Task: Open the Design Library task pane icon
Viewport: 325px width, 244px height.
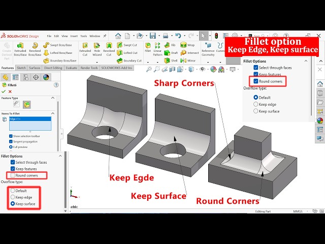Action: tap(320, 93)
